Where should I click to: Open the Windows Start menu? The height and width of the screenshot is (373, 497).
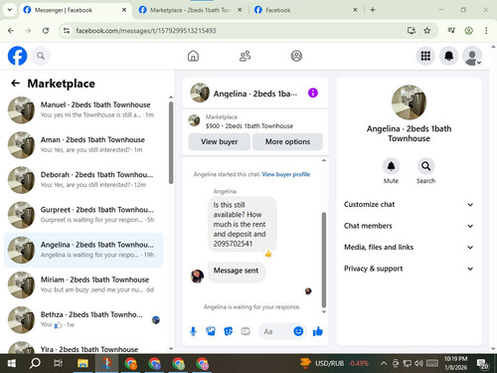pyautogui.click(x=11, y=363)
